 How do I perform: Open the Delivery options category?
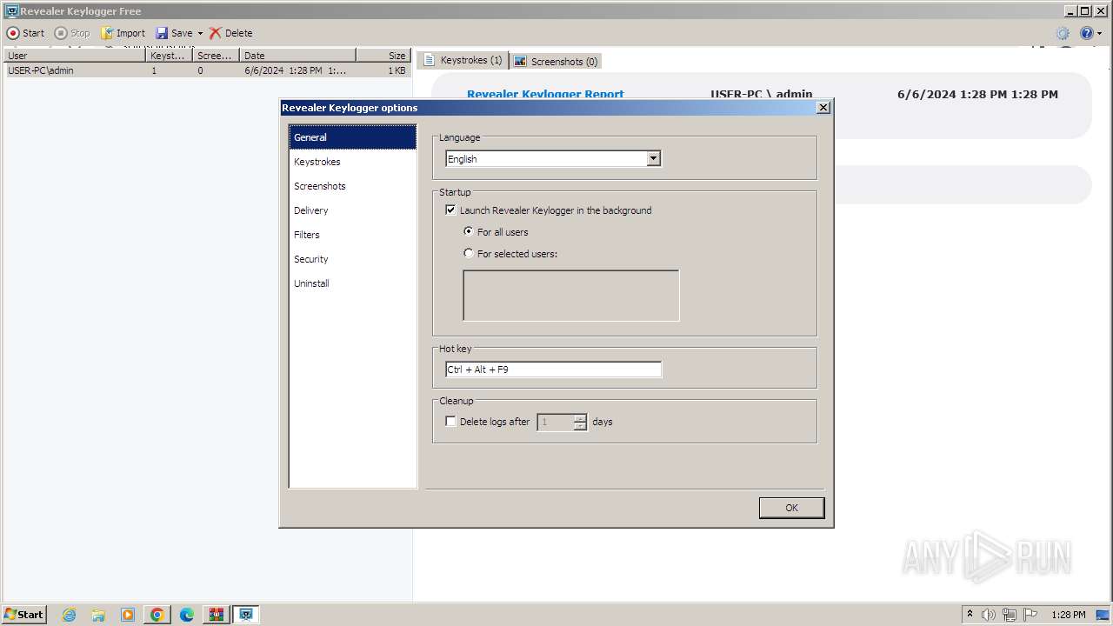point(352,210)
